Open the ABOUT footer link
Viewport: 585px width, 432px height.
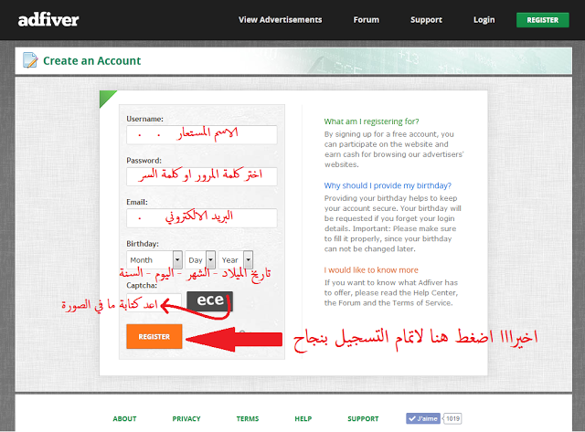coord(124,418)
